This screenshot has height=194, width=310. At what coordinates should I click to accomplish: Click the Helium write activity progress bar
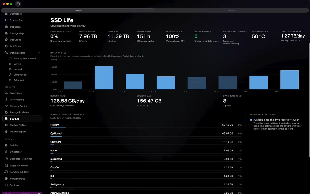click(x=146, y=128)
